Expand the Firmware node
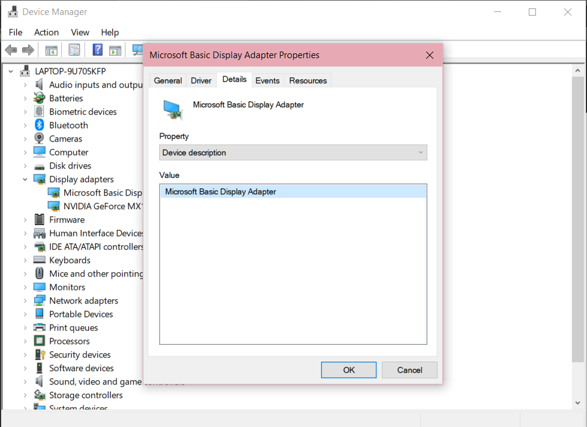The width and height of the screenshot is (587, 427). coord(25,220)
